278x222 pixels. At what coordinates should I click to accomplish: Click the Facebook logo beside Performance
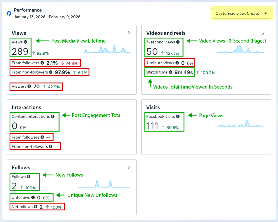9,13
